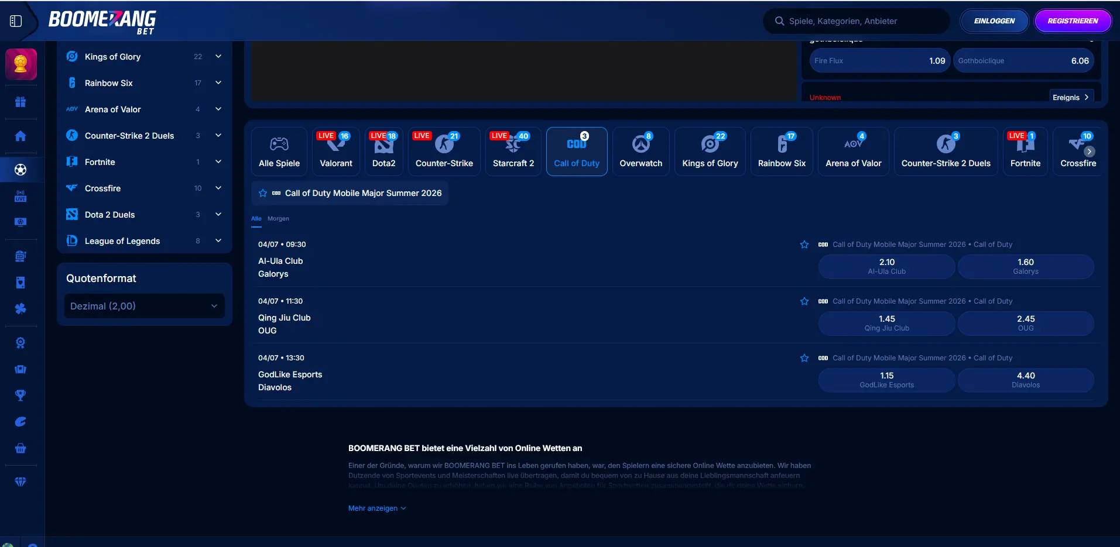The height and width of the screenshot is (547, 1120).
Task: Click the Mehr anzeigen link
Action: [377, 508]
